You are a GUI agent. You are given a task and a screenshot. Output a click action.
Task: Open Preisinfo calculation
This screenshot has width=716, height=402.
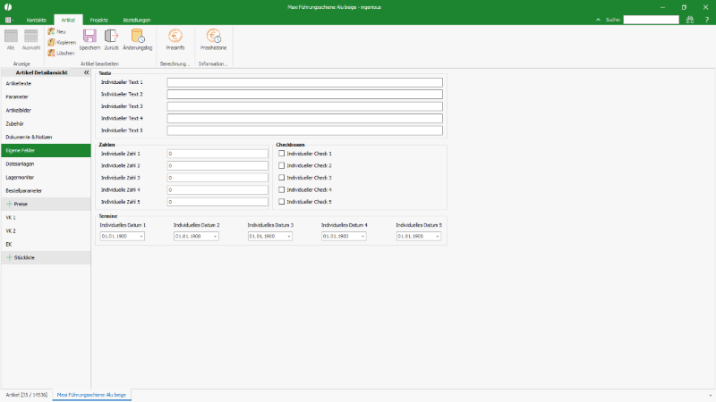coord(175,39)
